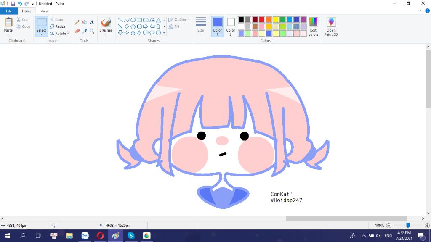The height and width of the screenshot is (242, 431).
Task: Click zoom out minus button
Action: (388, 226)
